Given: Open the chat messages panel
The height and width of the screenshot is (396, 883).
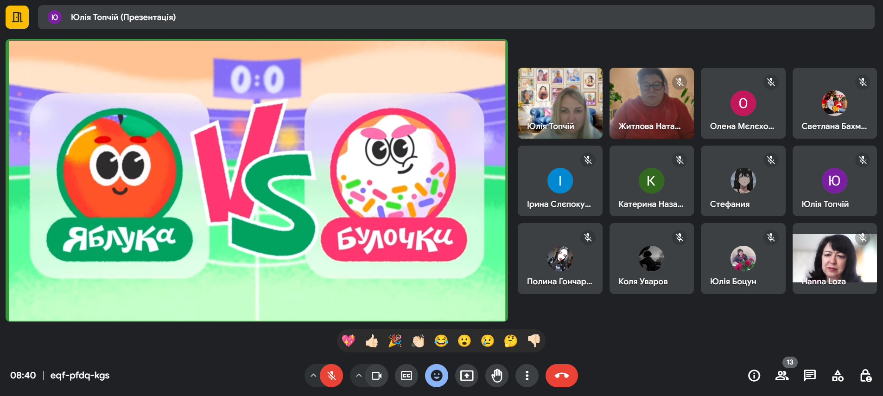Looking at the screenshot, I should pos(810,376).
